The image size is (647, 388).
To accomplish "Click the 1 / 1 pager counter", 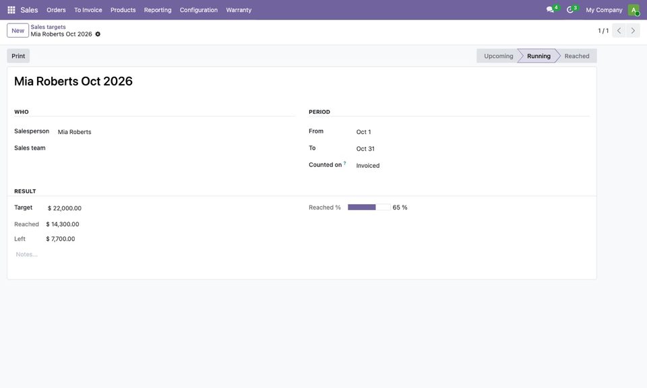I will pos(603,30).
